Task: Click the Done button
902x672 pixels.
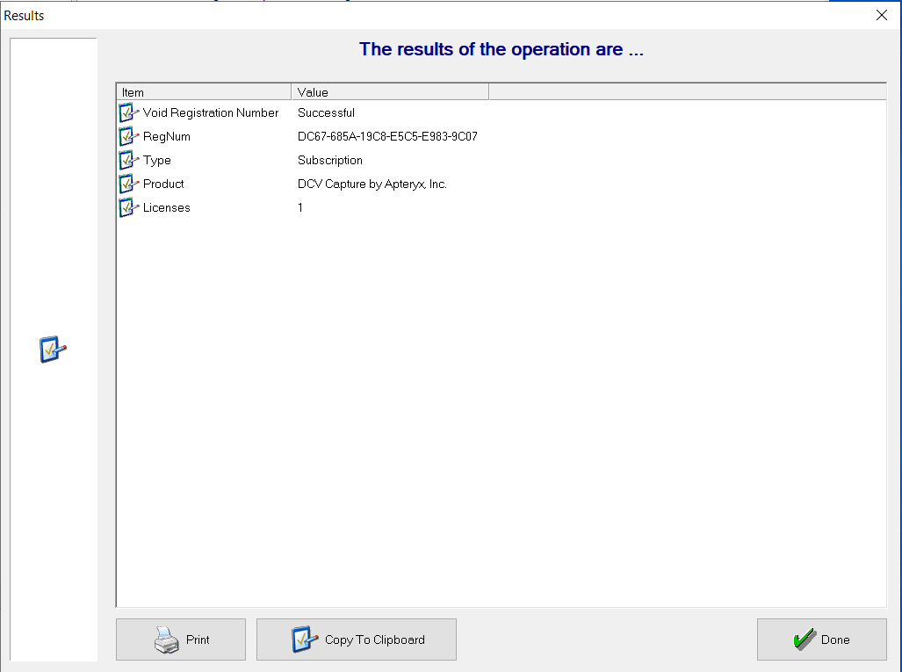Action: 821,639
